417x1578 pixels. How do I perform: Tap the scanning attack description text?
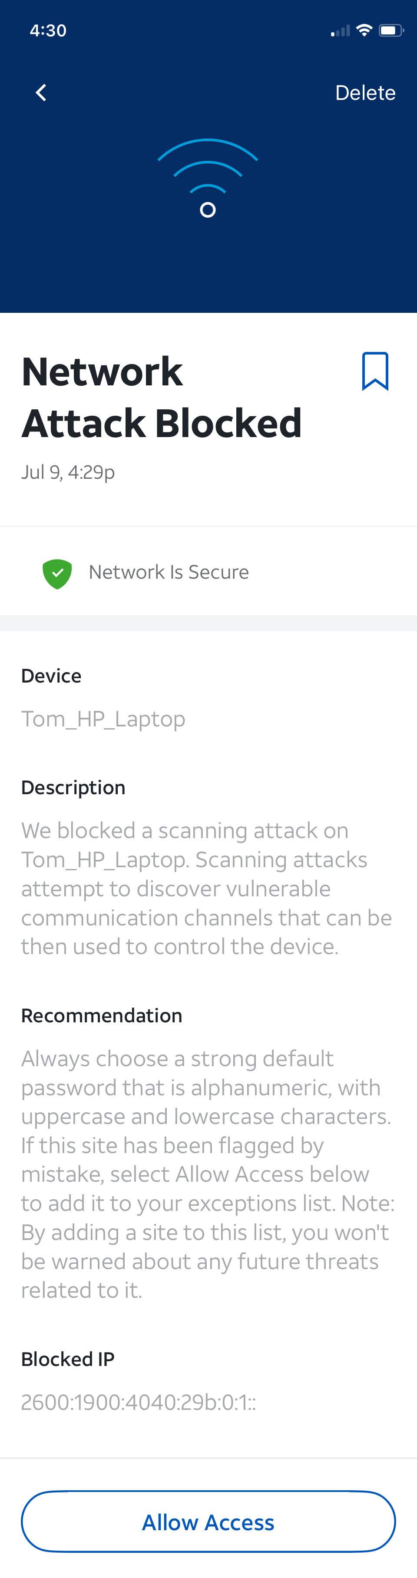[x=206, y=888]
